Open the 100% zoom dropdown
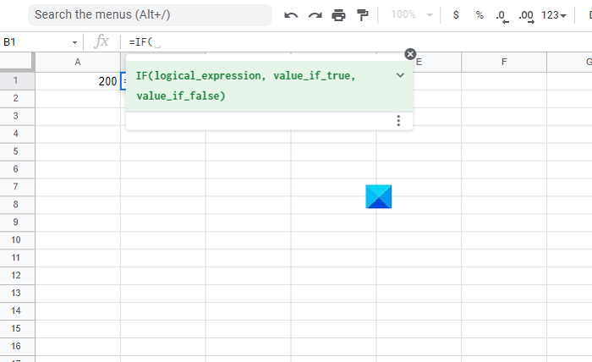Viewport: 592px width, 362px height. (x=412, y=14)
